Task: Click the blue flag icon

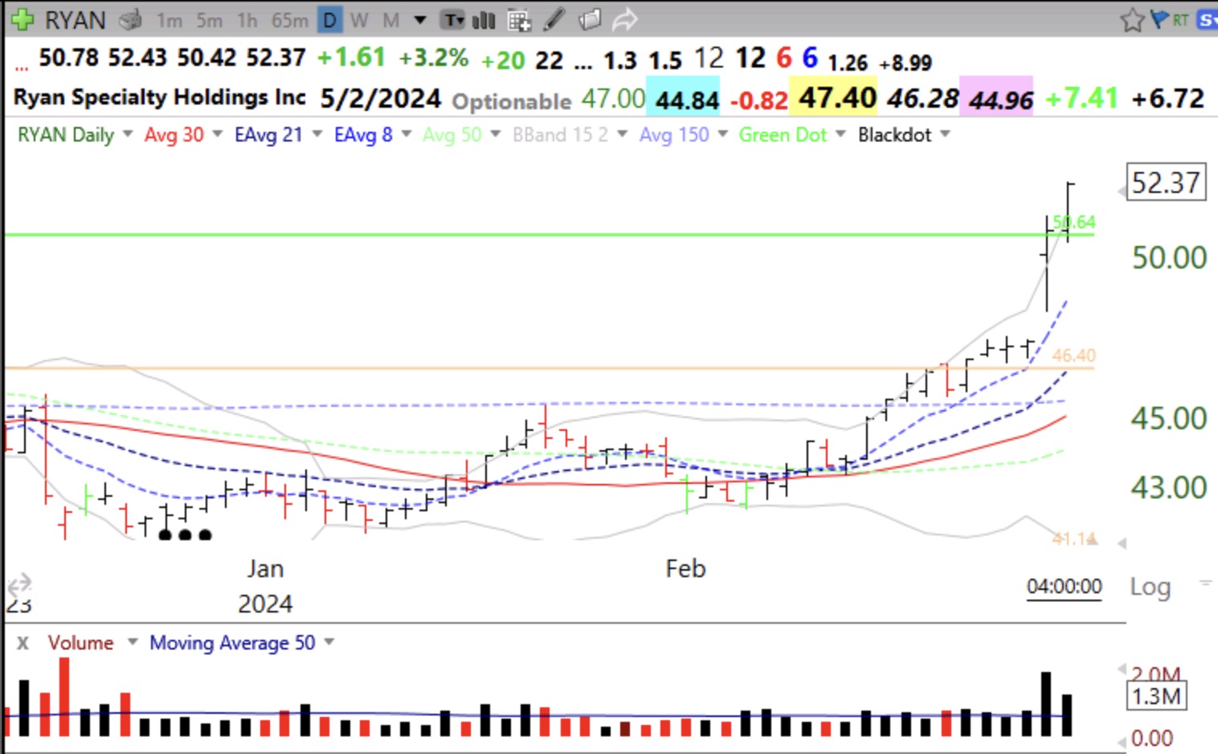Action: pos(1159,19)
